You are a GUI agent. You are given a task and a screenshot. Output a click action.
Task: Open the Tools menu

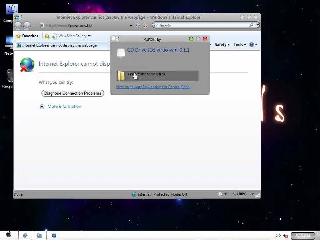(x=240, y=45)
